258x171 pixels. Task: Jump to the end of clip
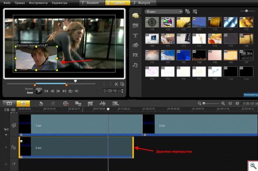(64, 91)
